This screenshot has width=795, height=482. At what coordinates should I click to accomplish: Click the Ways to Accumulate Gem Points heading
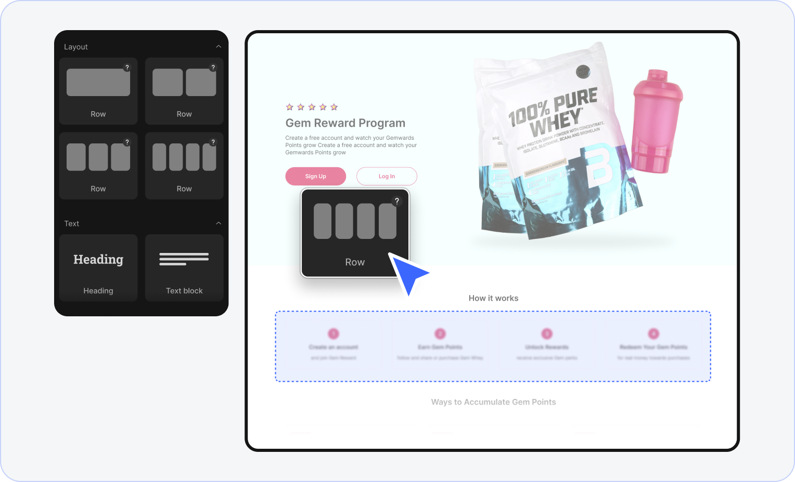pyautogui.click(x=493, y=402)
